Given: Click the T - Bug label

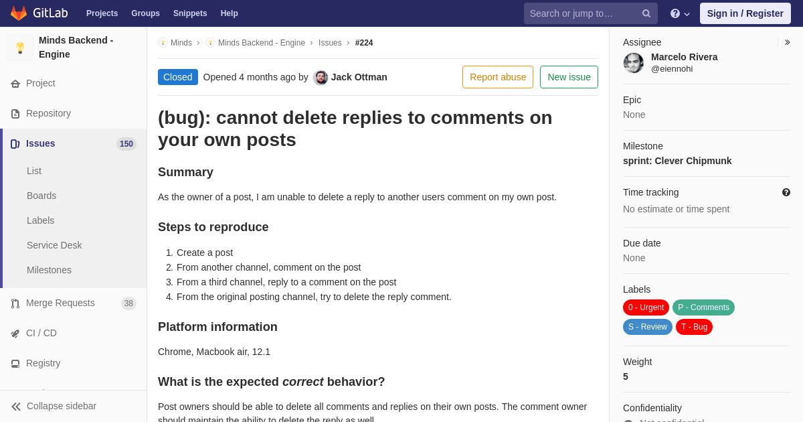Looking at the screenshot, I should [x=694, y=327].
